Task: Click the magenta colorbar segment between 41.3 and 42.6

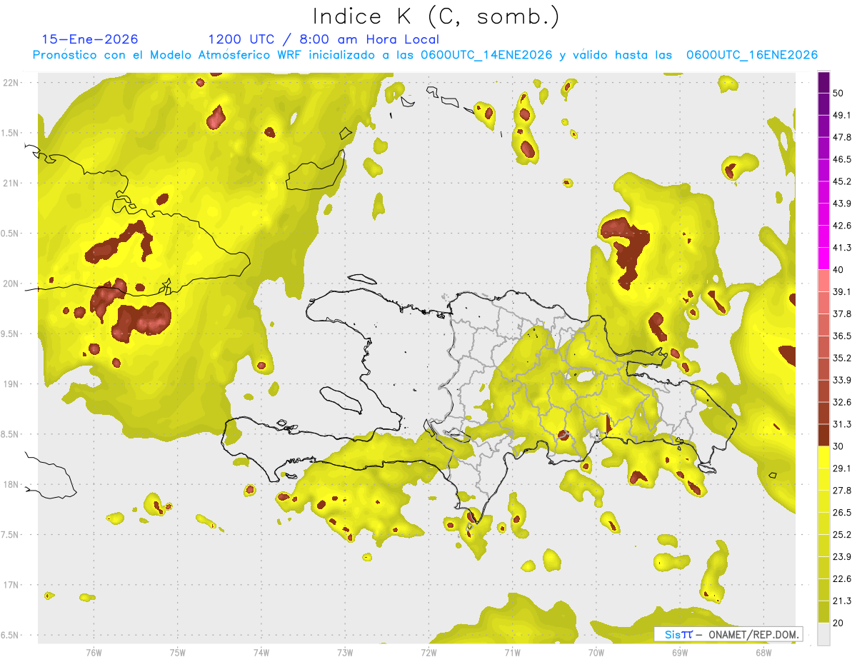Action: [x=823, y=237]
